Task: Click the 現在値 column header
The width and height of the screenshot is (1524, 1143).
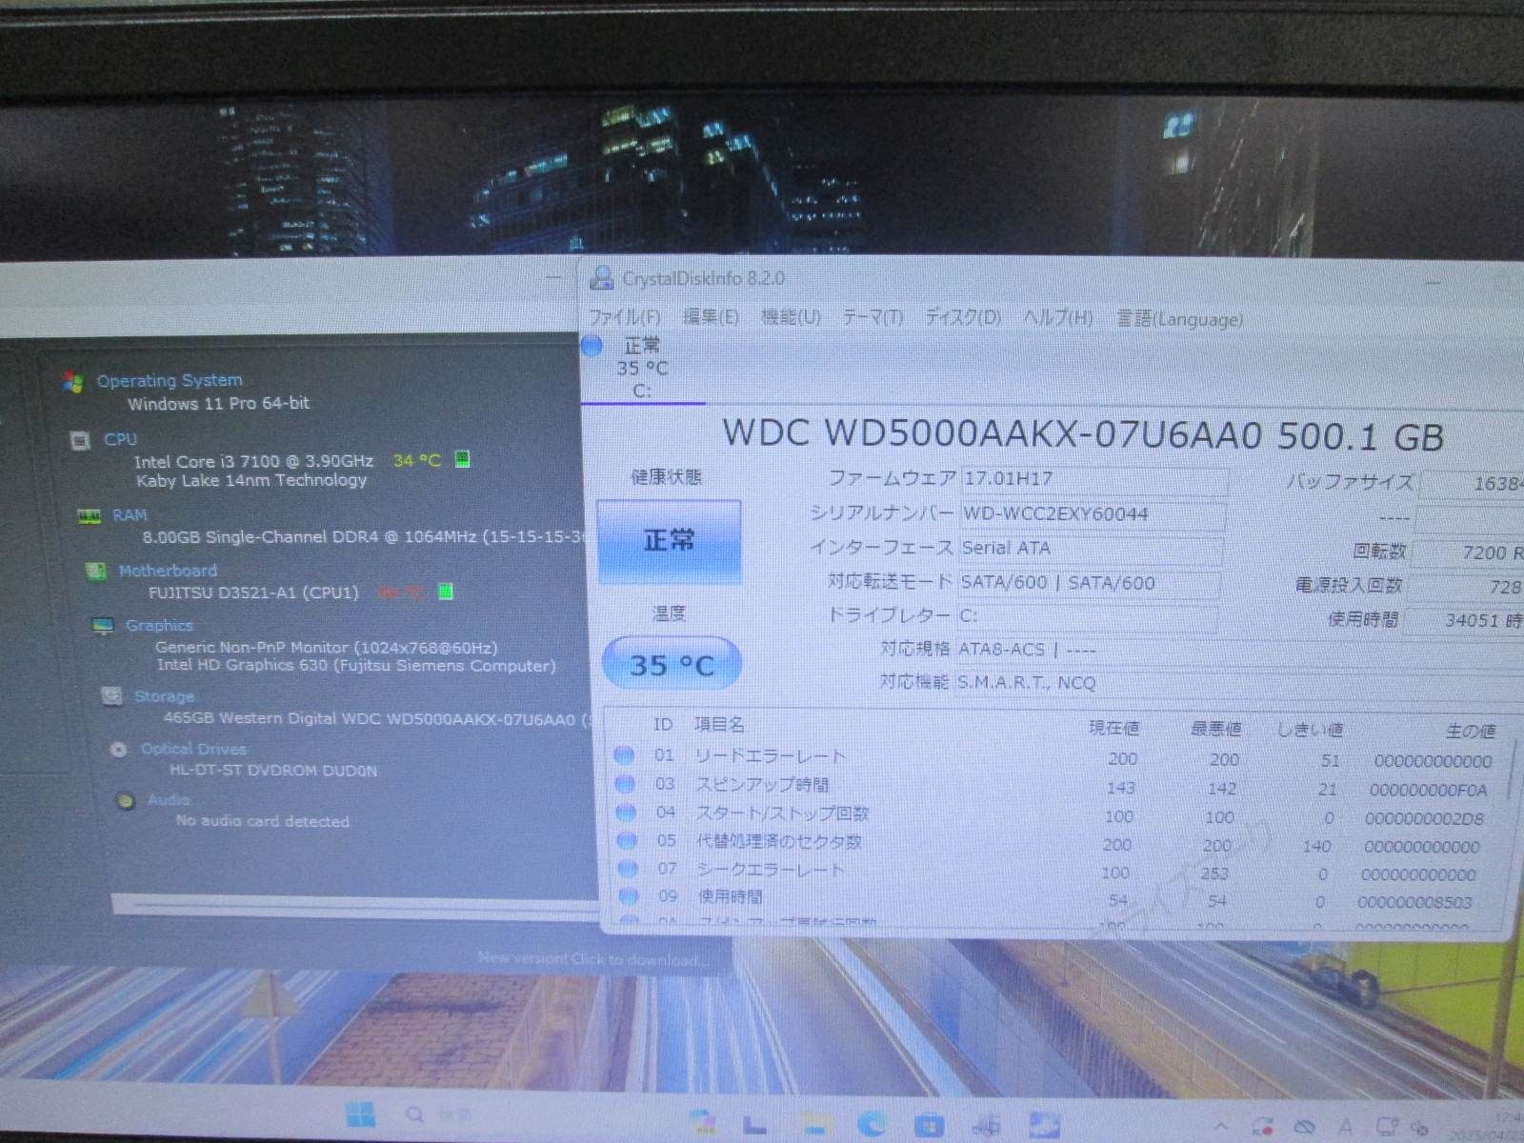Action: [1114, 729]
